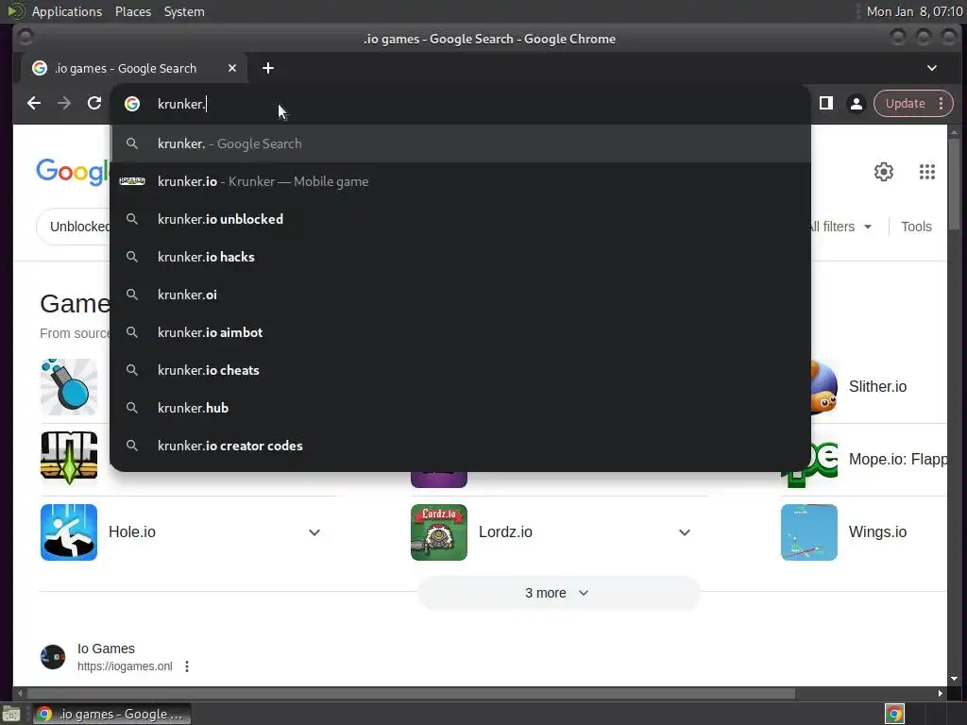Screen dimensions: 967x725
Task: Choose the 'krunker.io cheats' suggestion
Action: [460, 370]
